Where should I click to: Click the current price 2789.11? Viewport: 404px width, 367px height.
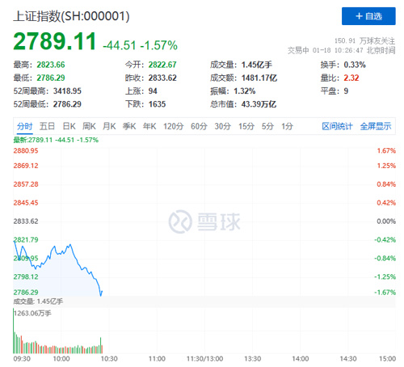pos(55,41)
